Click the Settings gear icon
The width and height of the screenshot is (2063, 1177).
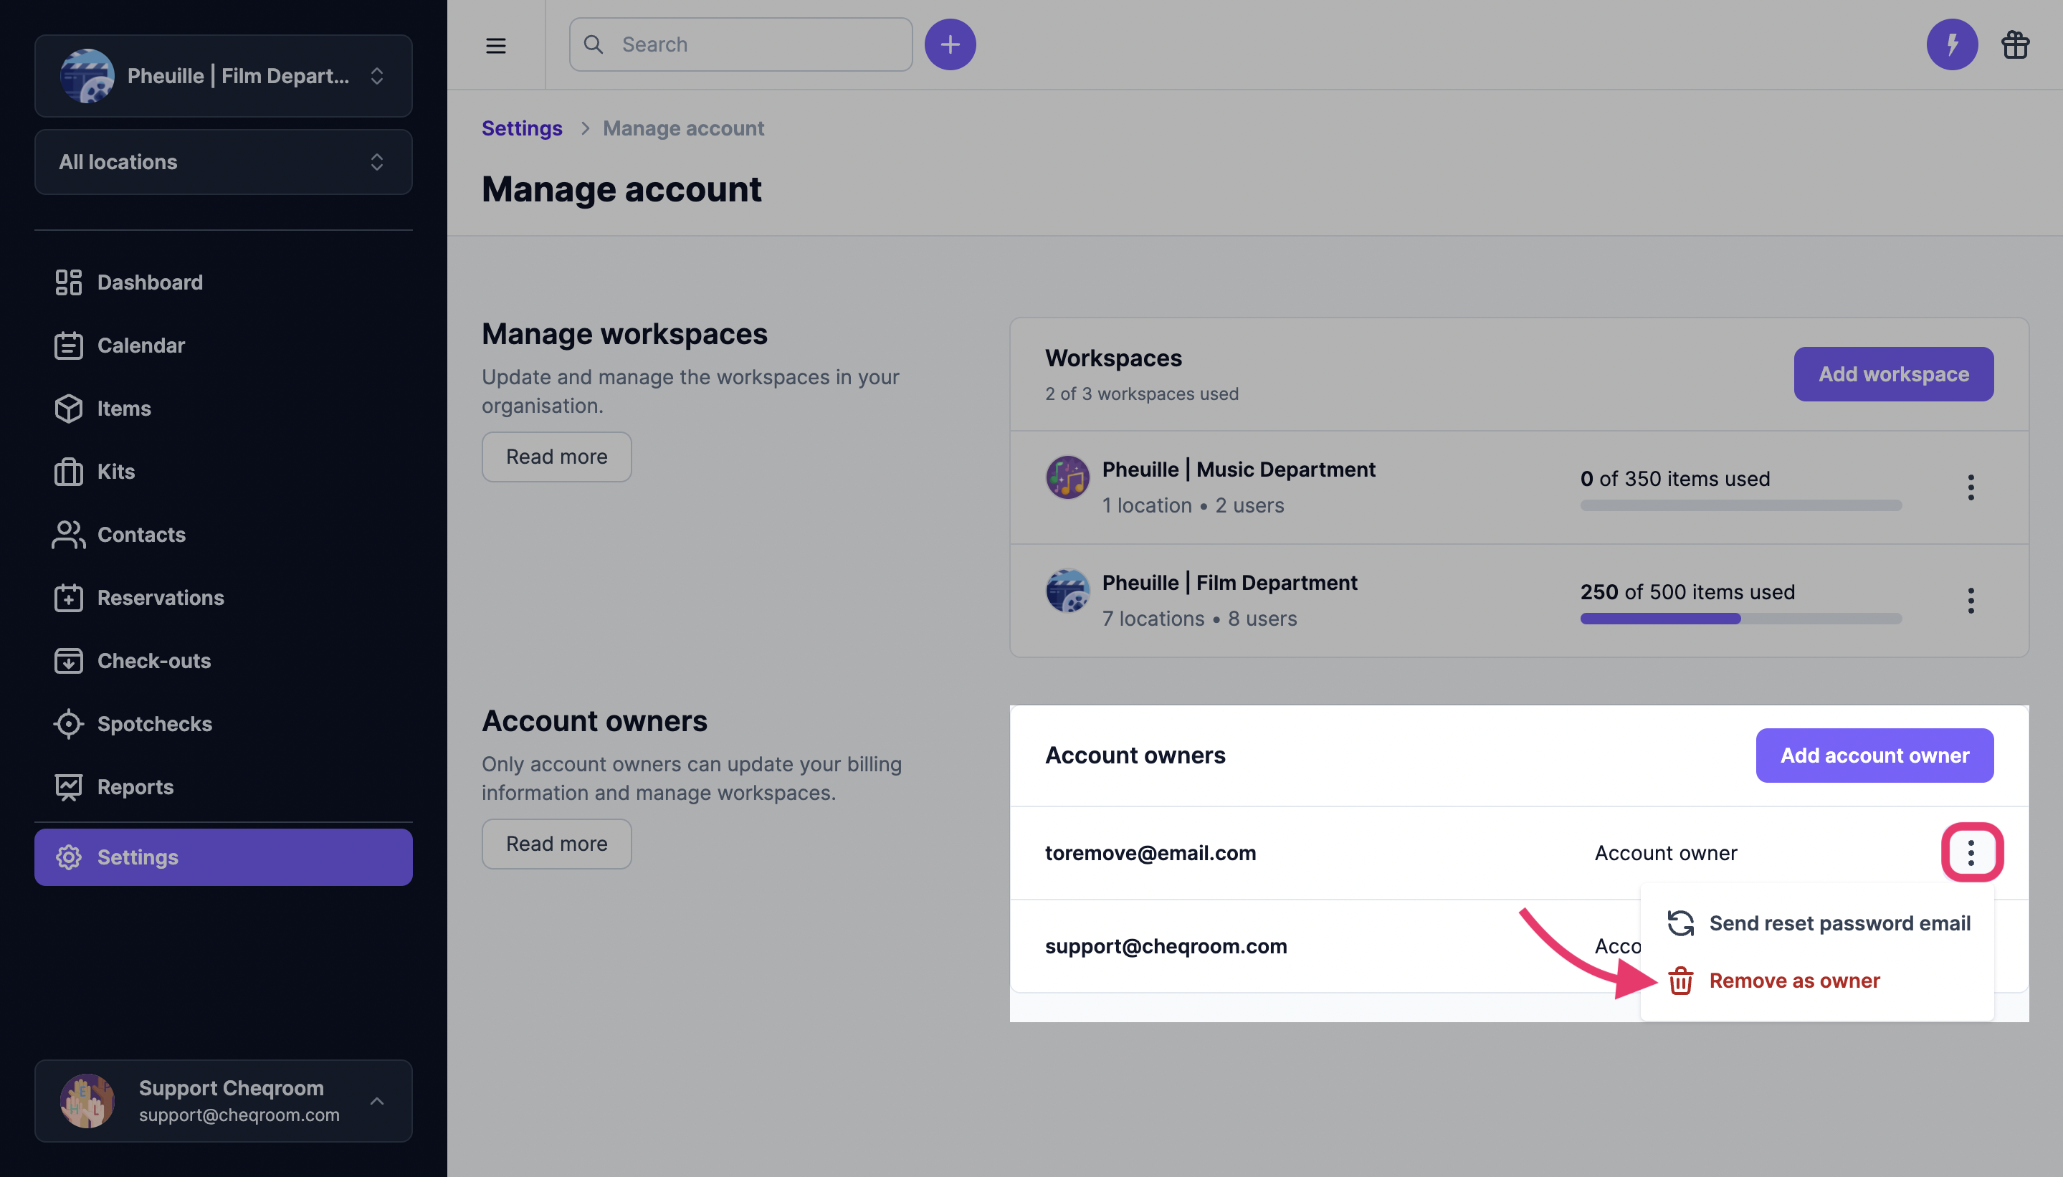[x=69, y=857]
